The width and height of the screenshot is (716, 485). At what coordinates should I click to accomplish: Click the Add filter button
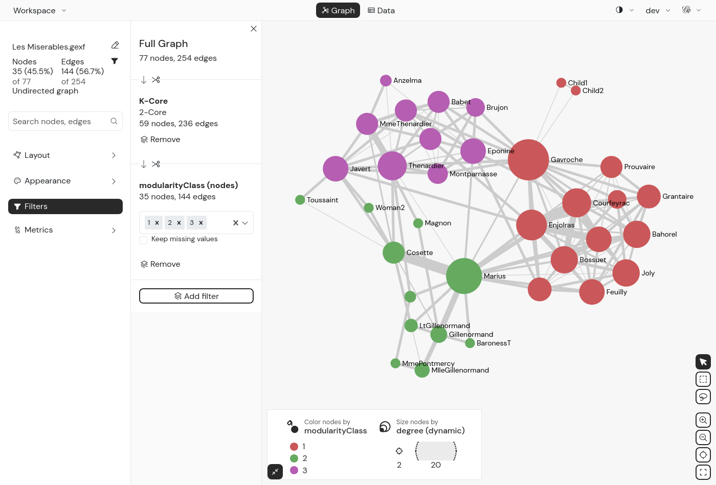pos(196,296)
